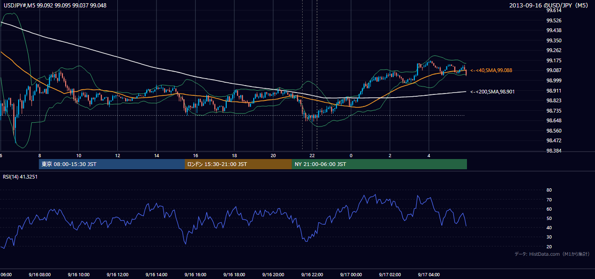The image size is (595, 279).
Task: Click the 9/16 10:00 time axis label
Action: [x=78, y=274]
